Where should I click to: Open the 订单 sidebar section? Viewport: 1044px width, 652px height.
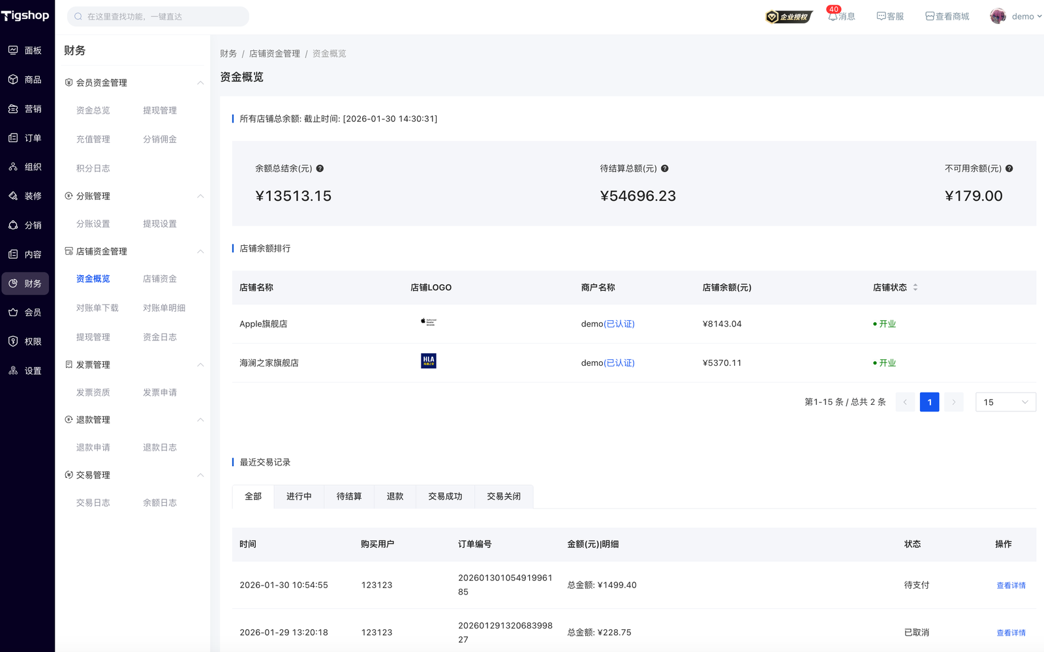pos(26,138)
